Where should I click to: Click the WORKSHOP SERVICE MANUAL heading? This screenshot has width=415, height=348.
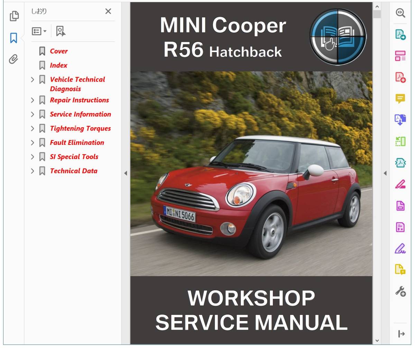tap(251, 310)
